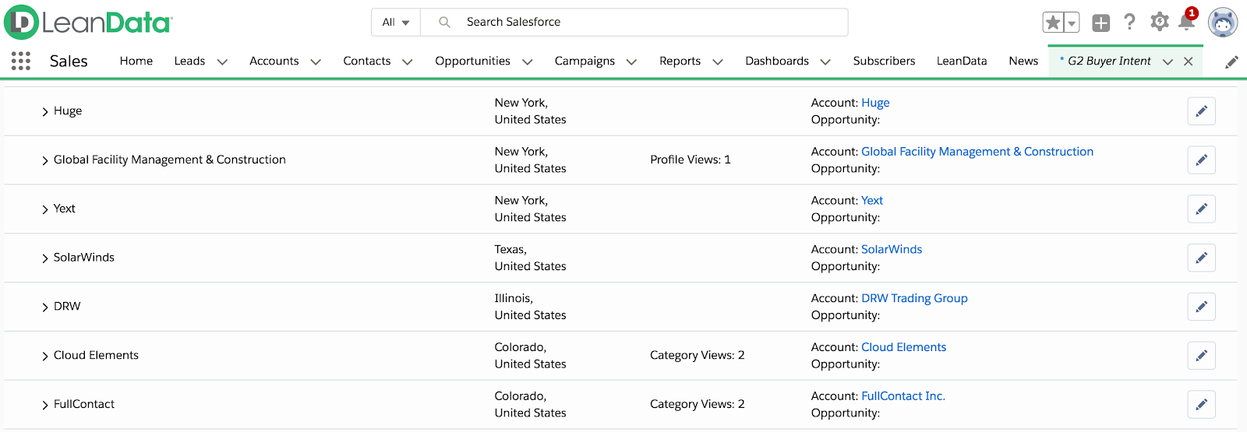Open Favorites star icon
This screenshot has width=1247, height=432.
click(1053, 23)
